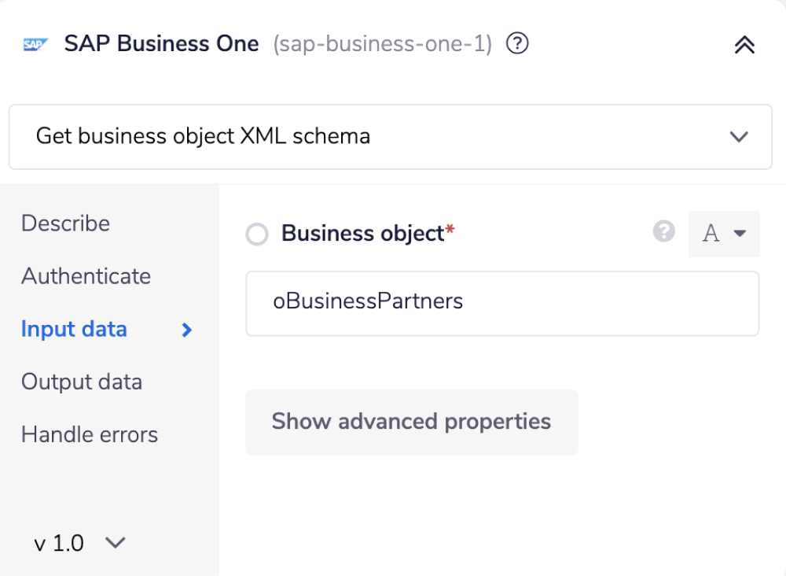Click the SAP Business One title text

161,44
